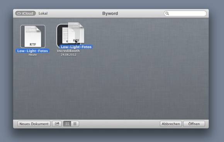Click the Abbrechen button
Image resolution: width=224 pixels, height=142 pixels.
click(171, 124)
